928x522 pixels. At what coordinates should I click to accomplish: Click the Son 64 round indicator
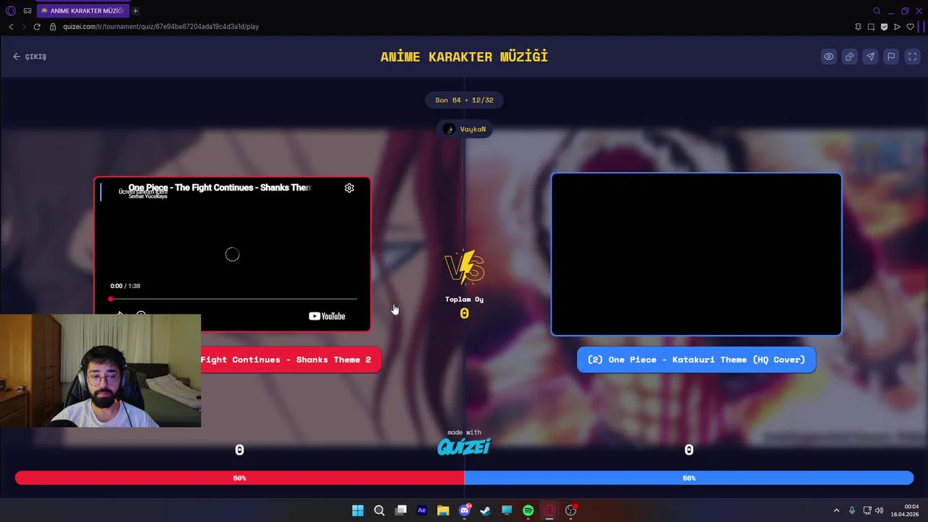(x=464, y=100)
